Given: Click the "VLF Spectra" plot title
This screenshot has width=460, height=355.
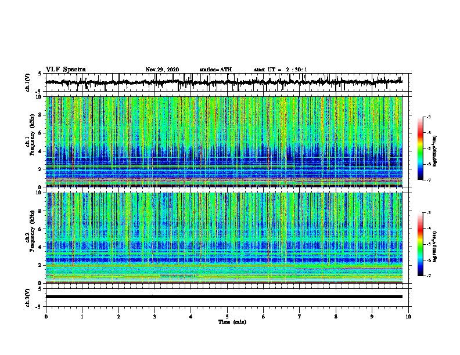Looking at the screenshot, I should (x=66, y=70).
